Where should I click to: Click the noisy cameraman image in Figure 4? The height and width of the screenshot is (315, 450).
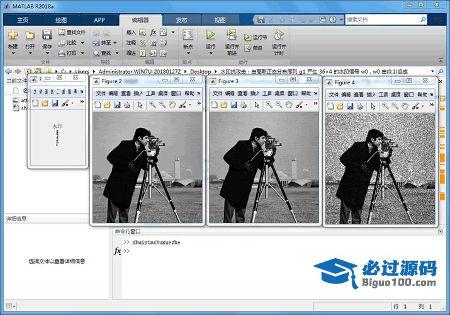coord(380,169)
